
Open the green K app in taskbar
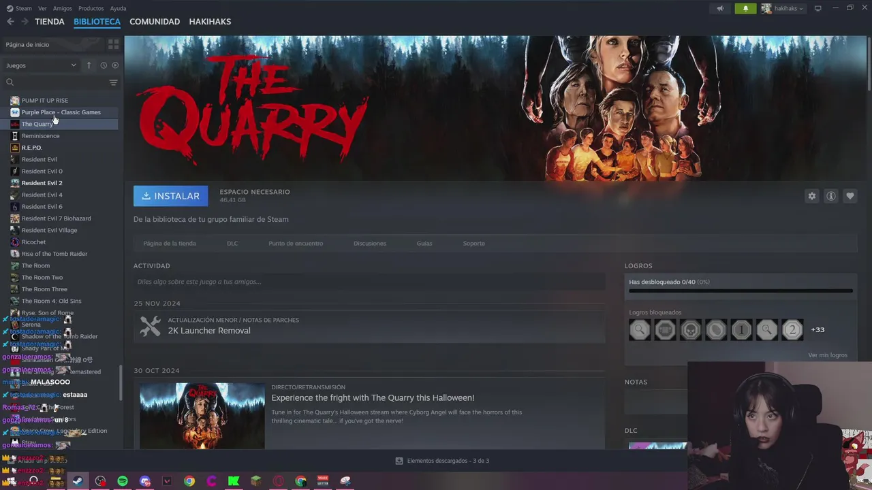pos(234,481)
